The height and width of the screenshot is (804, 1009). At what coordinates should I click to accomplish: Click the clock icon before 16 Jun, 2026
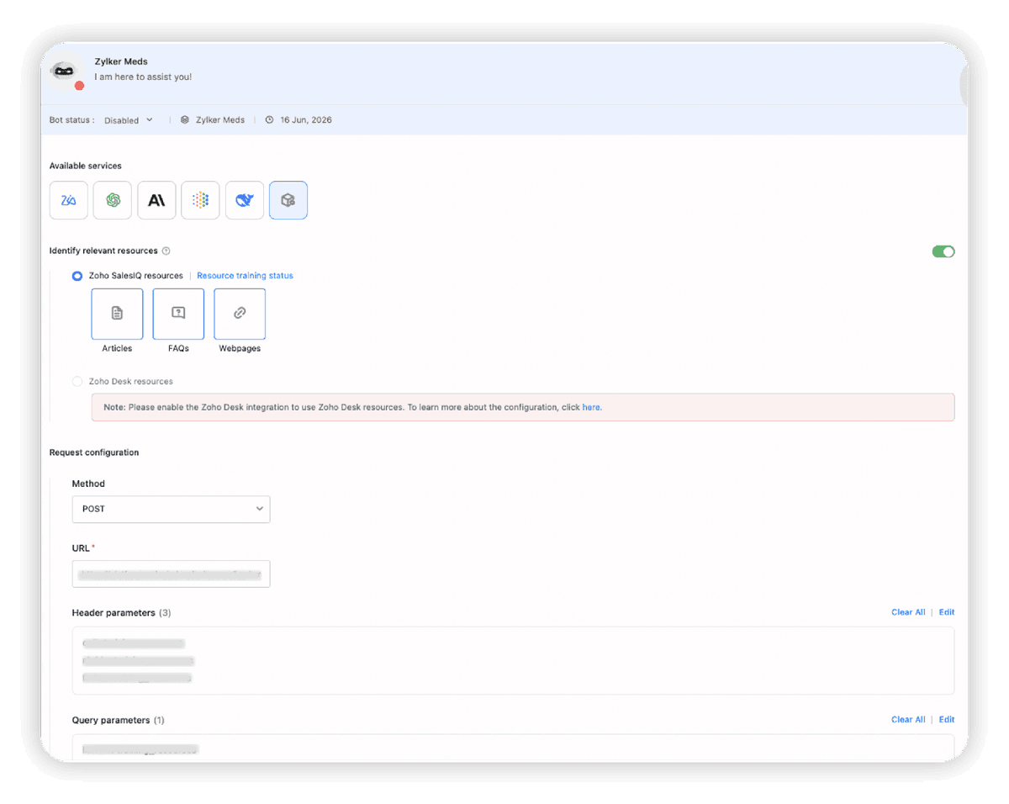(270, 120)
